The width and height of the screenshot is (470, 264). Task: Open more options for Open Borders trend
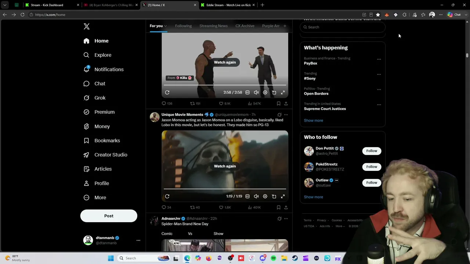379,89
